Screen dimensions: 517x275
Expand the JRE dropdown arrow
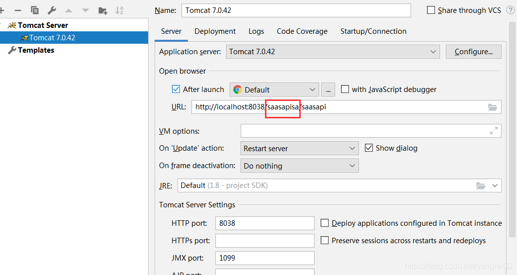[495, 185]
